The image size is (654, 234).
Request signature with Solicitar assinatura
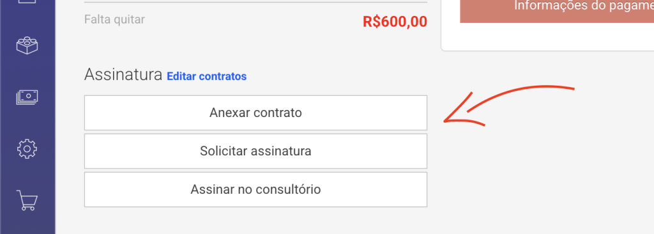click(x=255, y=151)
